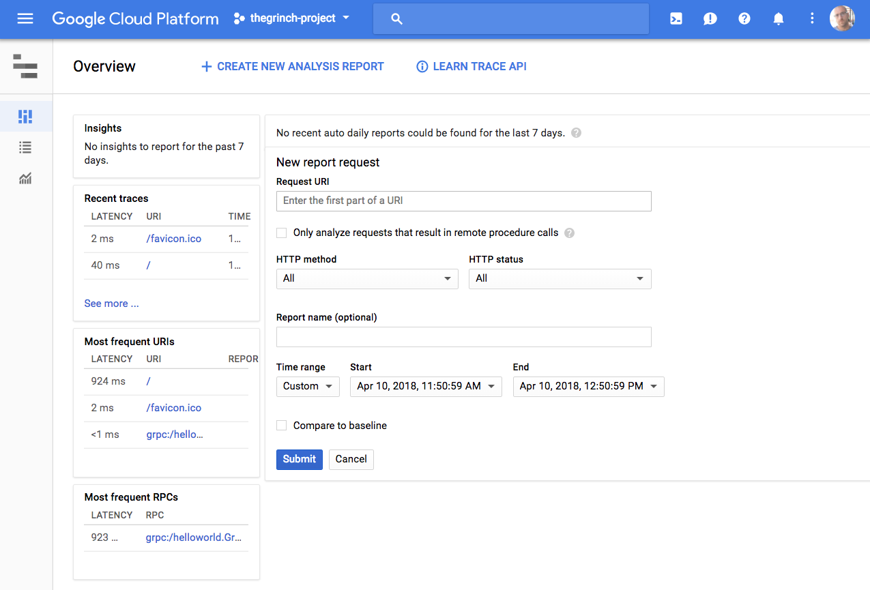The image size is (870, 590).
Task: Open the HTTP status dropdown
Action: click(560, 278)
